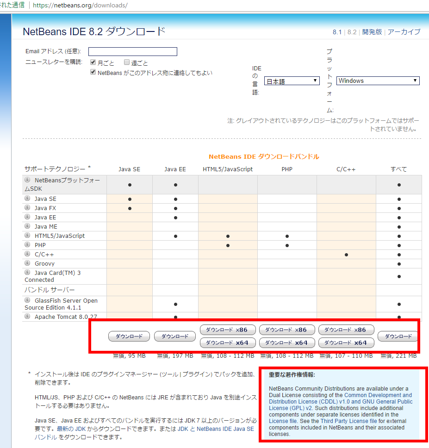
Task: Switch to version 8.1 downloads
Action: coord(337,32)
